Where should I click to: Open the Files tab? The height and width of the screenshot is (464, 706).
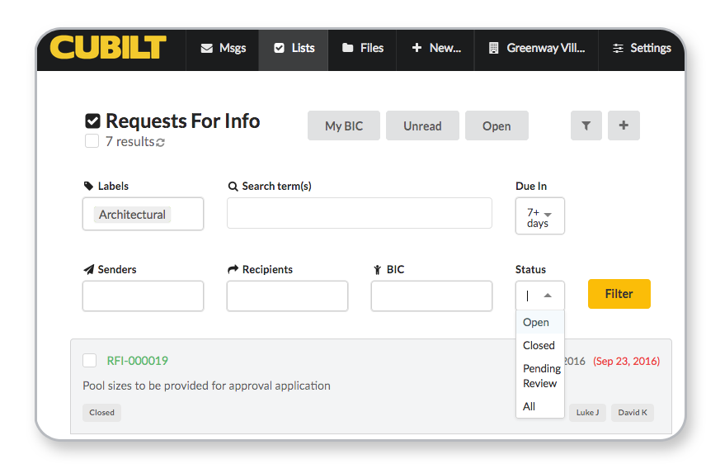point(362,48)
